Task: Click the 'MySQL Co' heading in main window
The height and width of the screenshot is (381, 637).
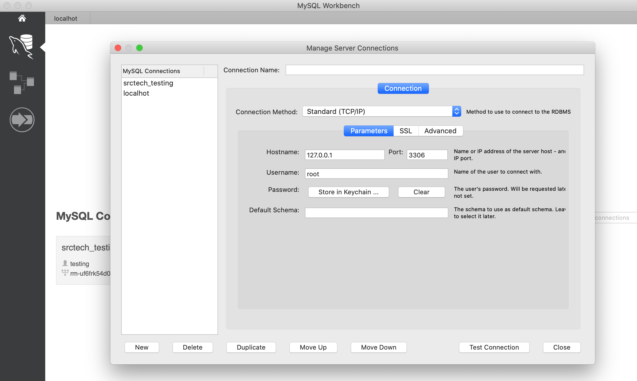Action: tap(83, 216)
